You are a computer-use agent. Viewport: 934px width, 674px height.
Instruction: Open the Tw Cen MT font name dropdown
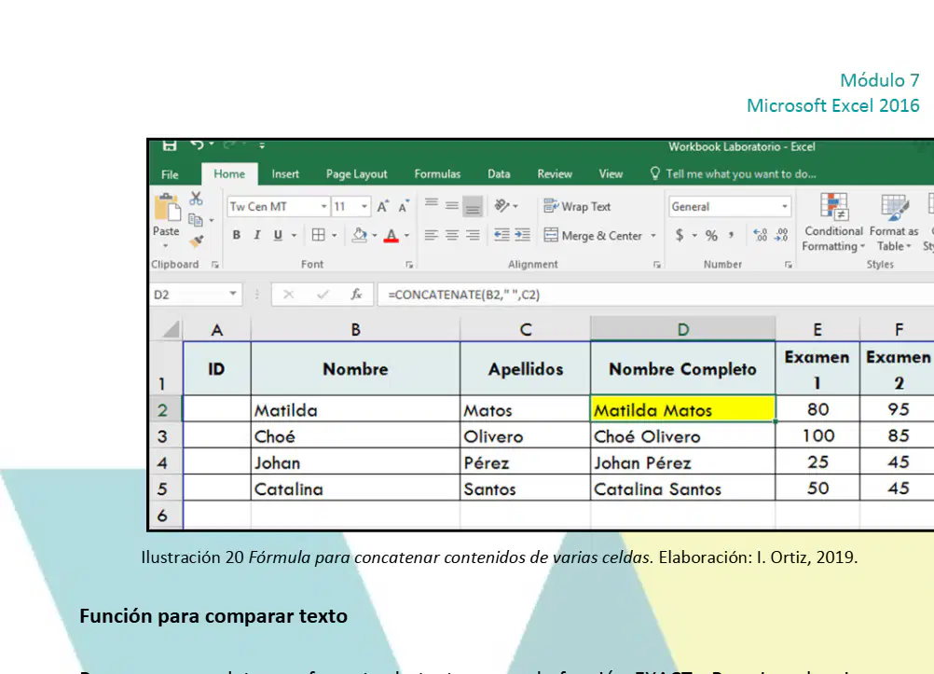click(x=324, y=207)
